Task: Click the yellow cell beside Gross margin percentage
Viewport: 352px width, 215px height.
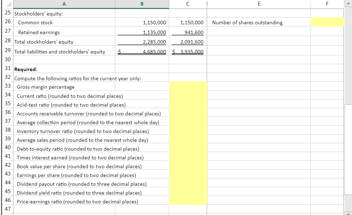Action: tap(187, 87)
